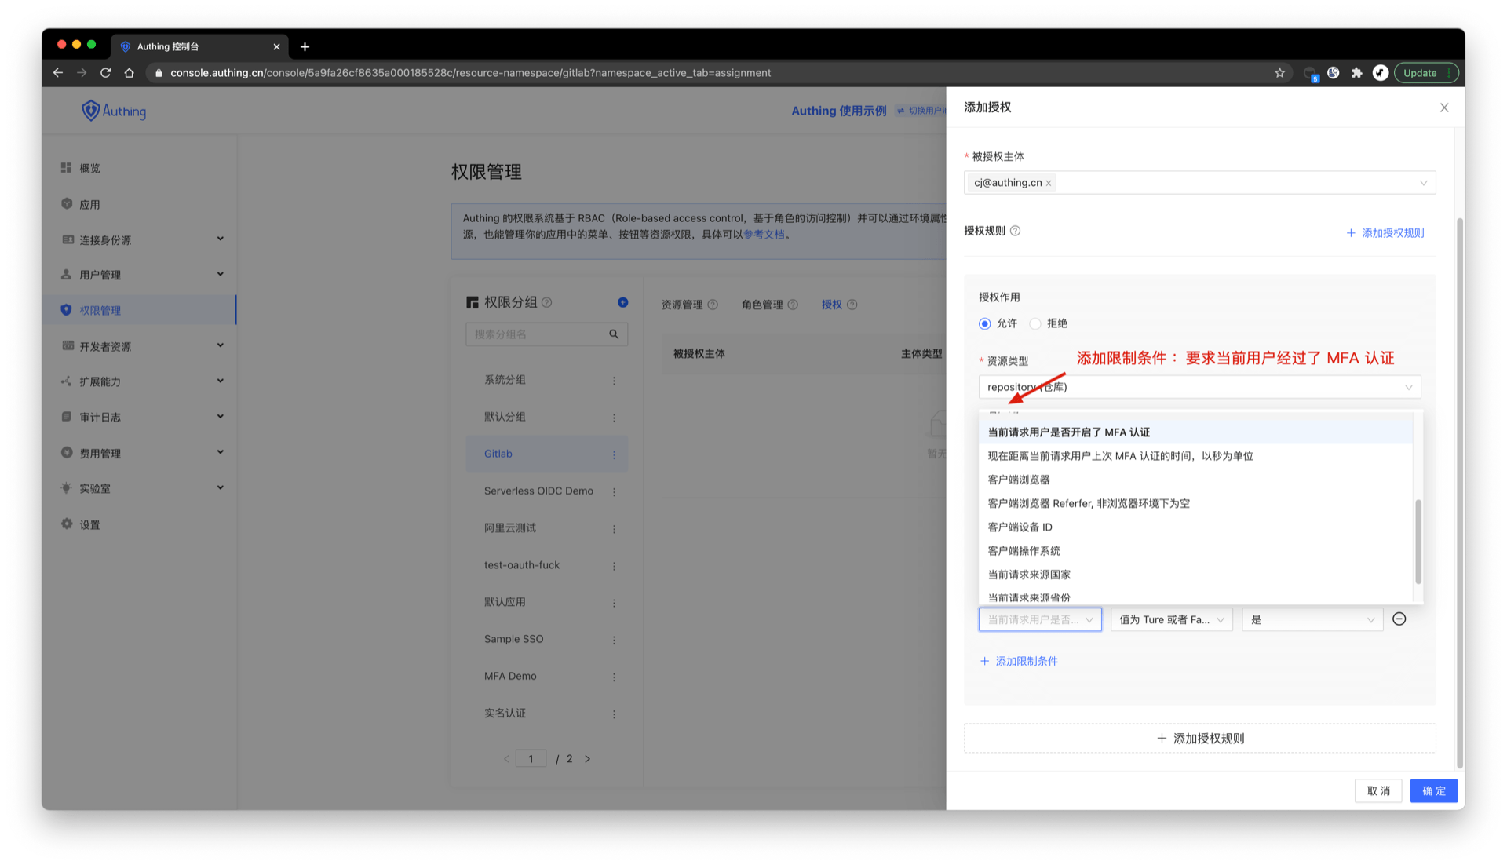Remove cj@authing.cn tag with x icon
The height and width of the screenshot is (865, 1507).
pos(1049,184)
